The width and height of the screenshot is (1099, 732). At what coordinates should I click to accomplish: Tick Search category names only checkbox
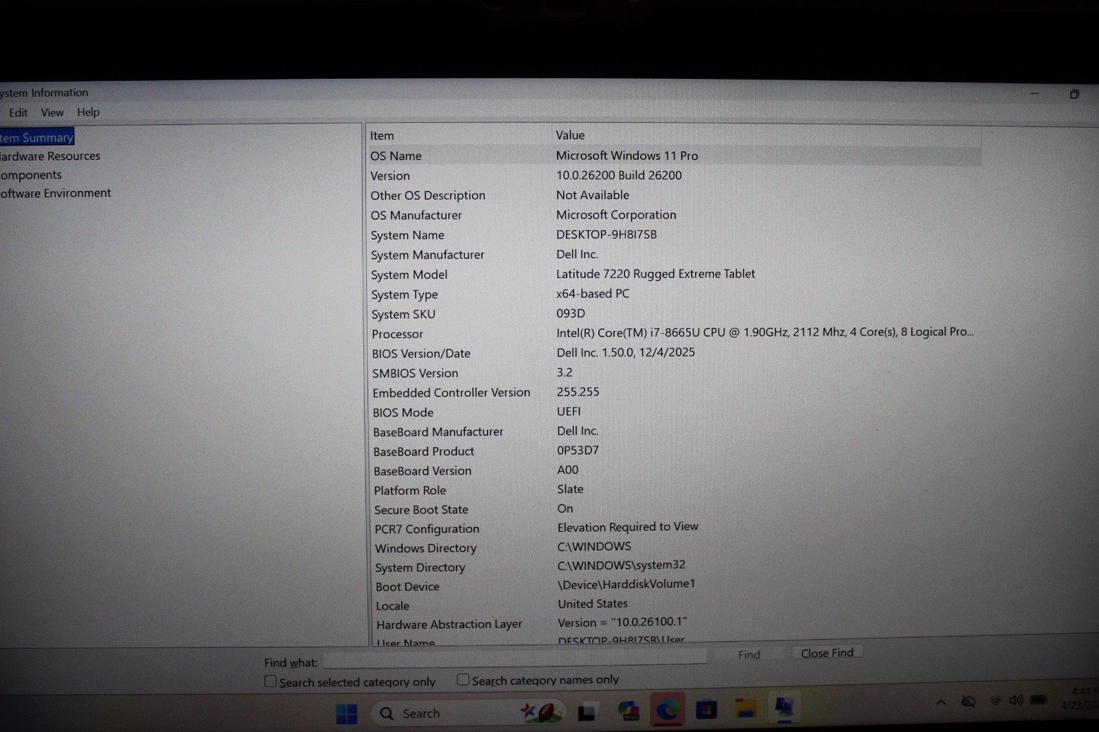tap(463, 679)
